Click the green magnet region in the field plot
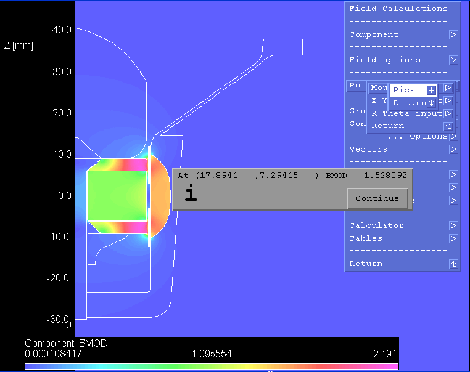This screenshot has height=372, width=470. point(117,195)
